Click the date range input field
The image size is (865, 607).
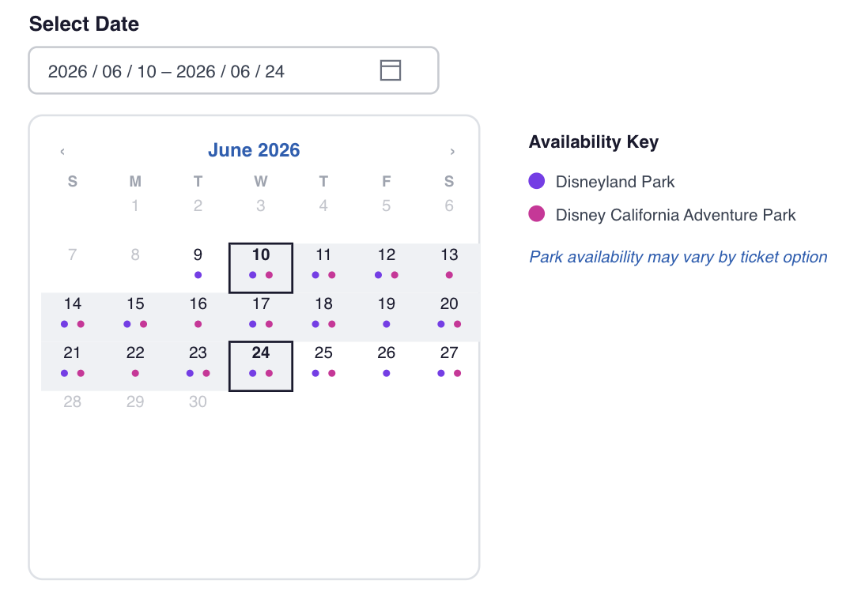[x=233, y=70]
